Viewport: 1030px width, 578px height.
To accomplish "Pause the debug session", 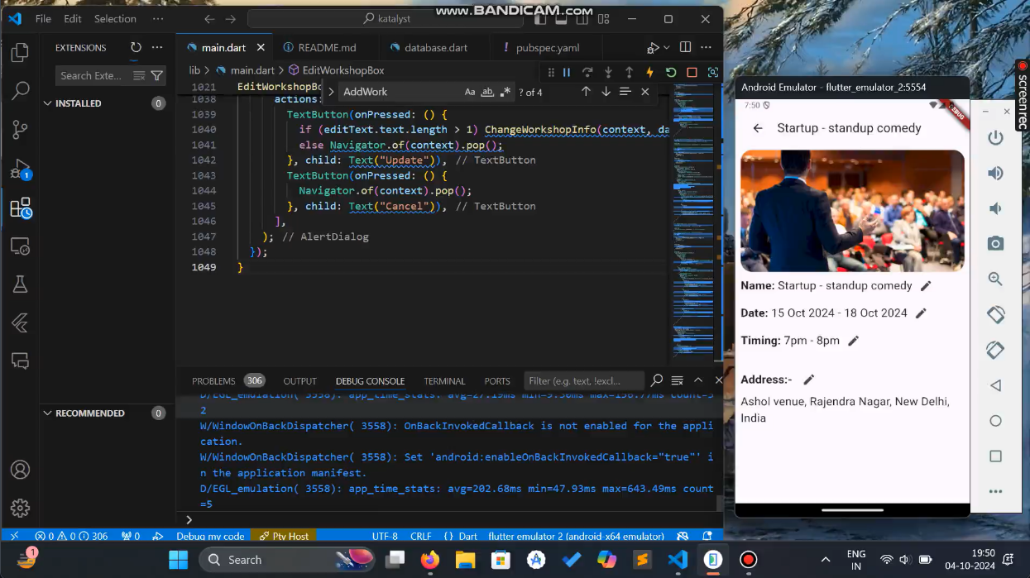I will 567,73.
